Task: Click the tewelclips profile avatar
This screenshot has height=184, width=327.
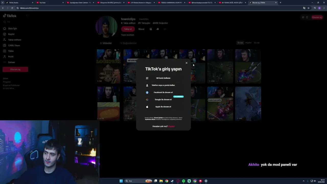Action: 107,27
